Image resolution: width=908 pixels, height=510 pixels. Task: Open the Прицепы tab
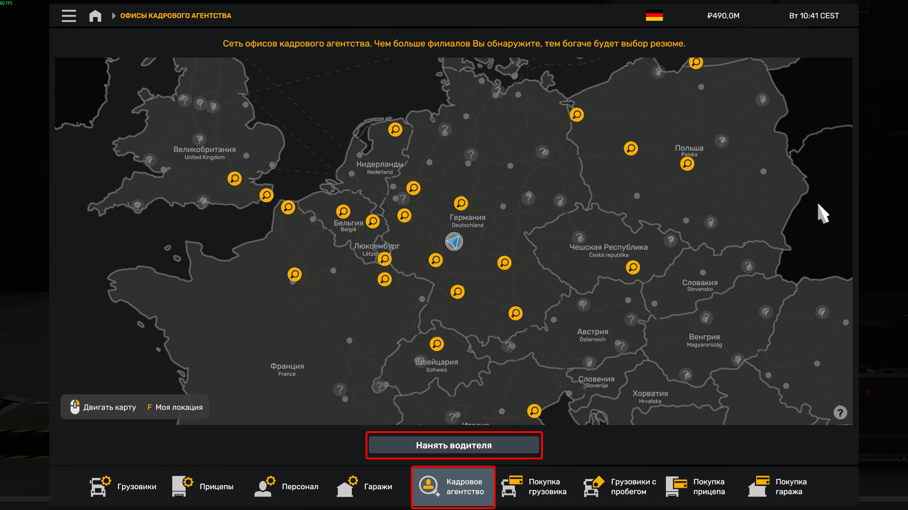click(x=203, y=487)
